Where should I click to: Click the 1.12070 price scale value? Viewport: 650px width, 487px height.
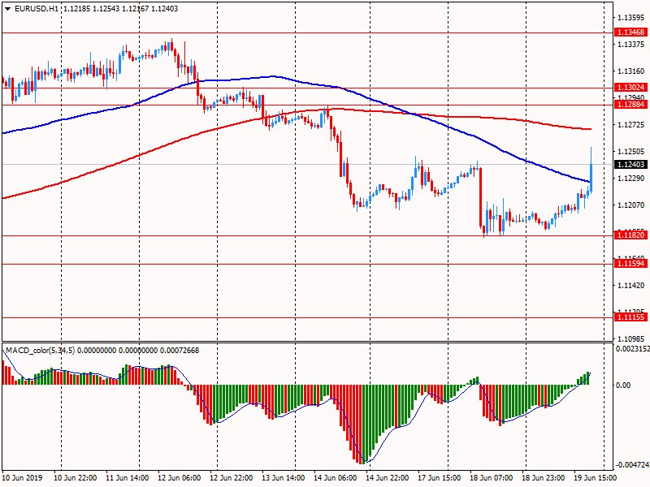click(x=631, y=205)
